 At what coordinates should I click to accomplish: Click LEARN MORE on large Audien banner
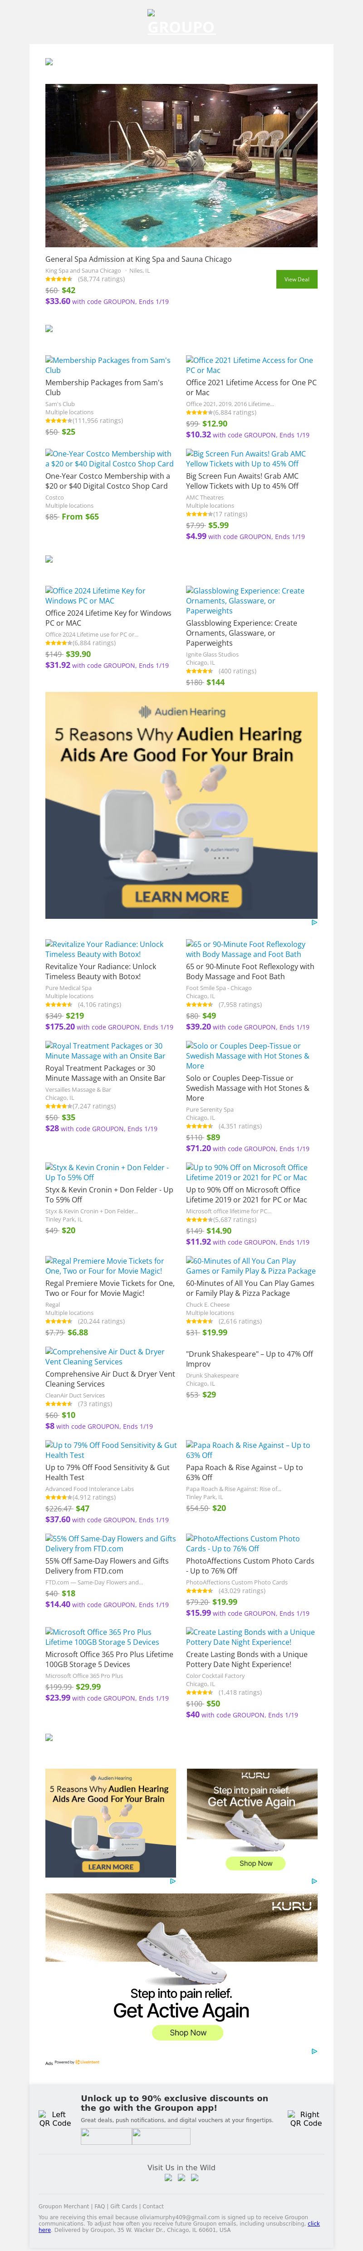(x=181, y=896)
